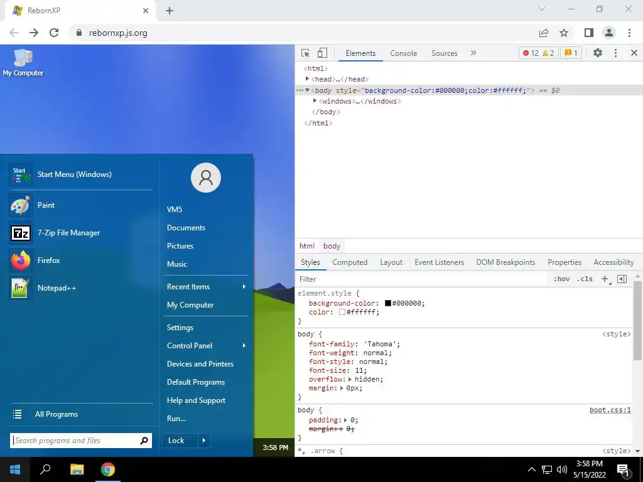
Task: Click the white color swatch #ffffff
Action: pyautogui.click(x=342, y=312)
